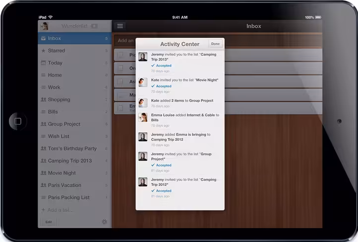
Task: Tap Jeremy's avatar on Camping Trip 2012 invite
Action: pyautogui.click(x=143, y=182)
